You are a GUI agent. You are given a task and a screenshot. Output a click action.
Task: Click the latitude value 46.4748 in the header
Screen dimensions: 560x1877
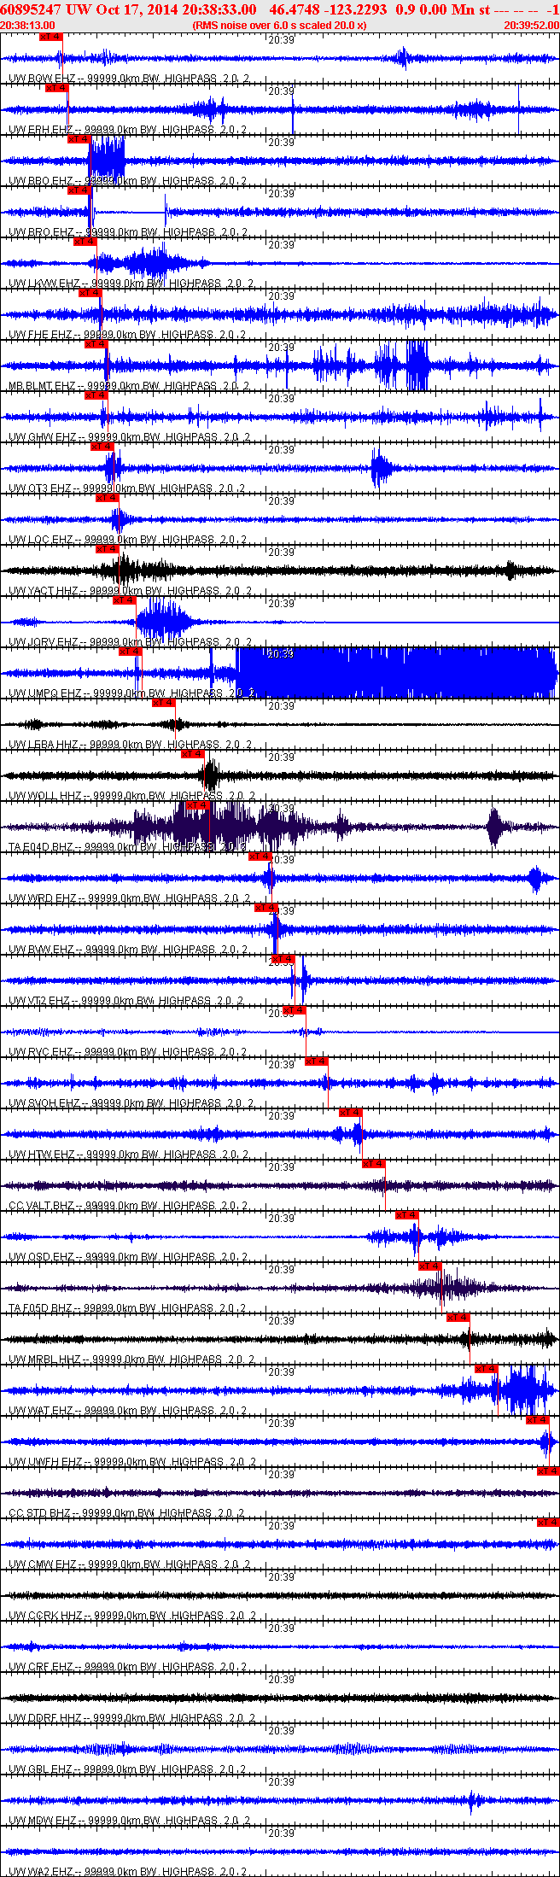295,9
